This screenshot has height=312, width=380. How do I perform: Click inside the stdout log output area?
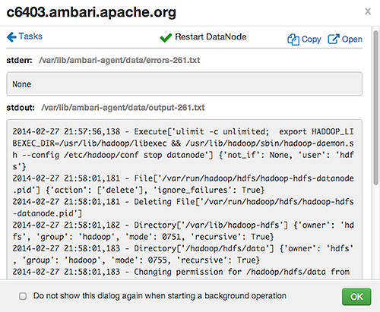(184, 200)
